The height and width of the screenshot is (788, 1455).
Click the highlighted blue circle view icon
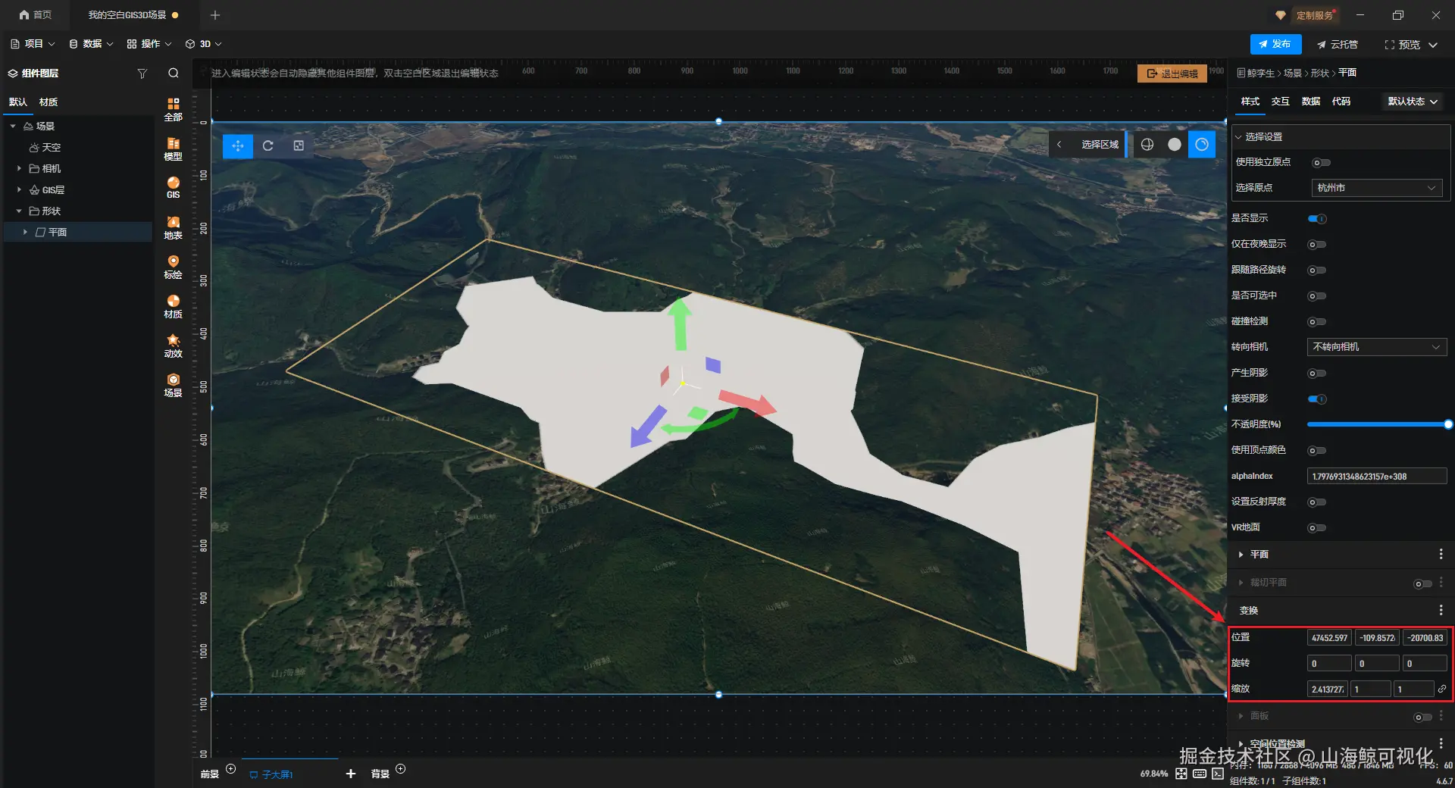click(1202, 144)
